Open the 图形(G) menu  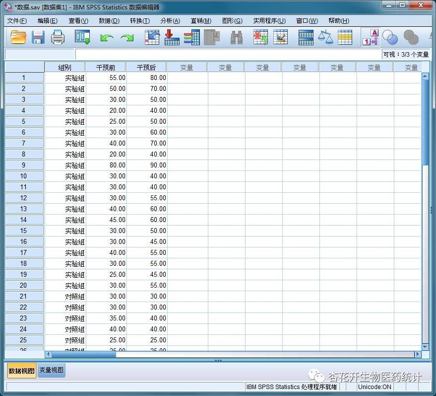[232, 21]
